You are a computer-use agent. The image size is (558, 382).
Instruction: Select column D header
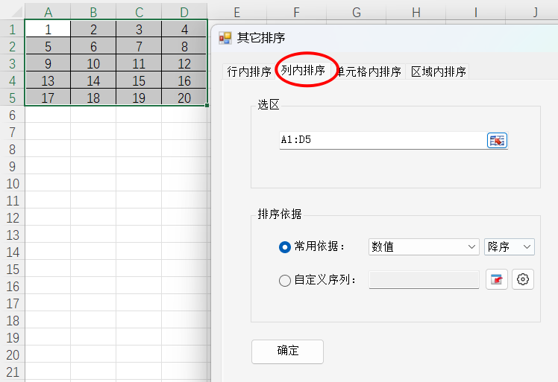tap(184, 13)
